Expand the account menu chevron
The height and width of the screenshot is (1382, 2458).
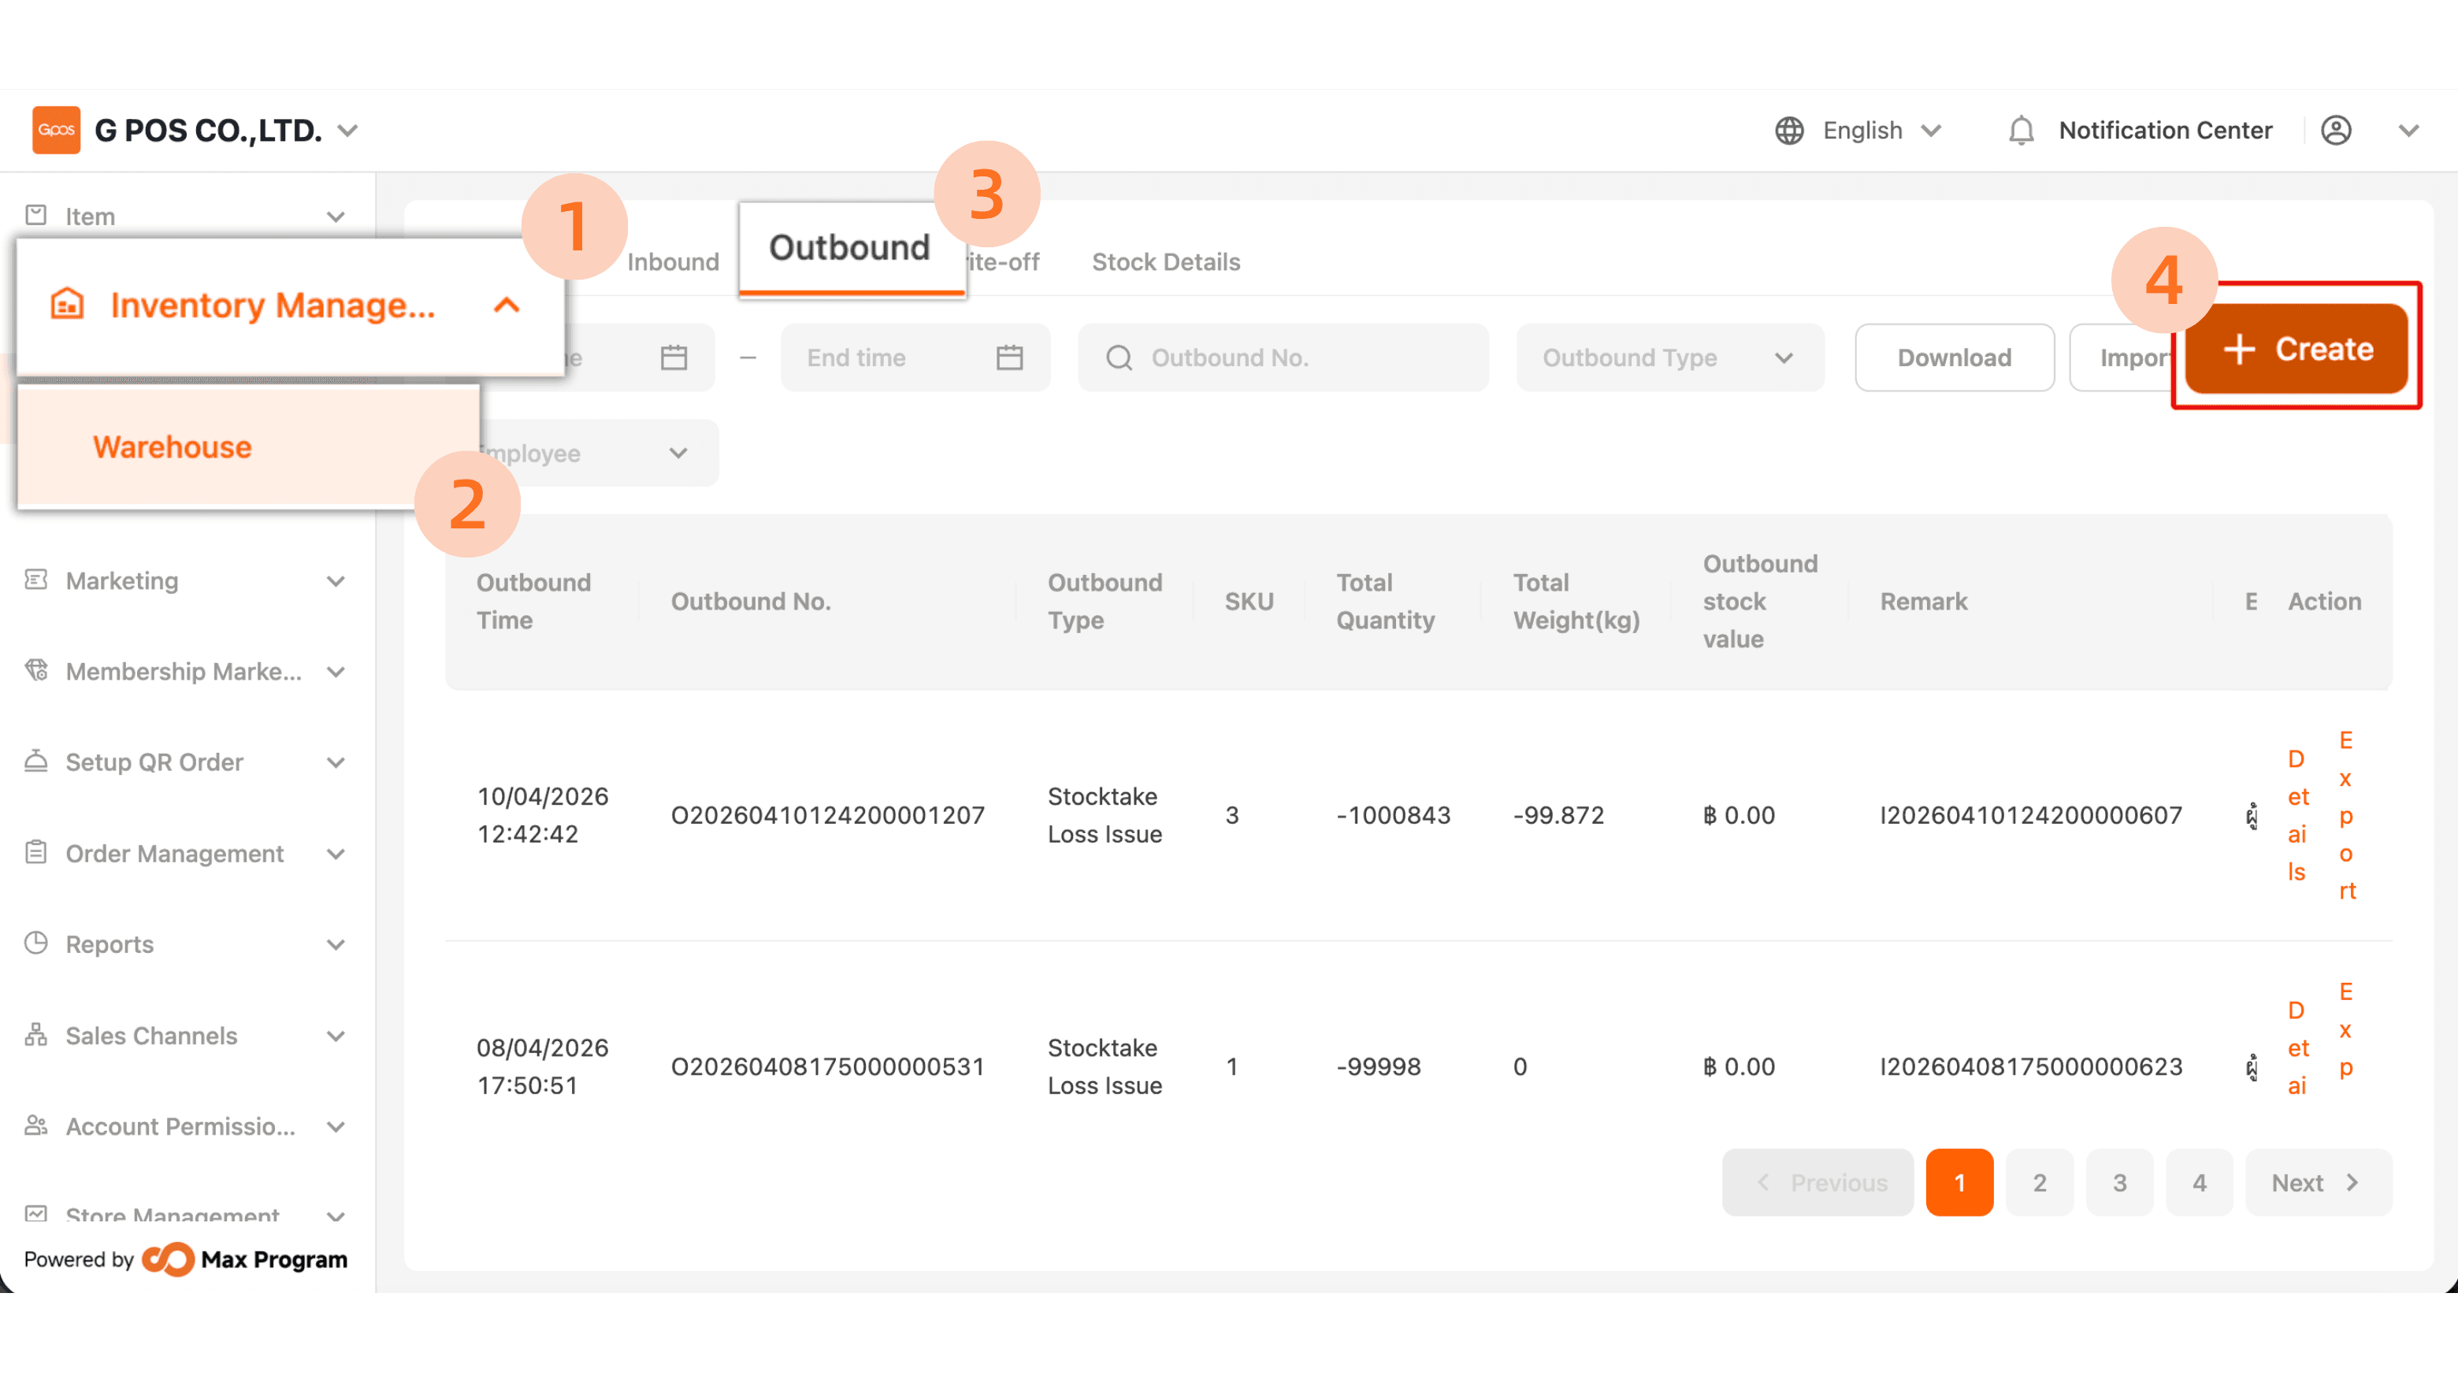coord(2408,131)
